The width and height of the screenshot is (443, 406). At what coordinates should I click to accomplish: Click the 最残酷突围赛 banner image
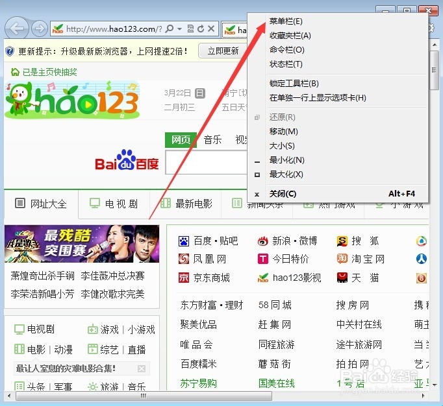click(x=82, y=244)
